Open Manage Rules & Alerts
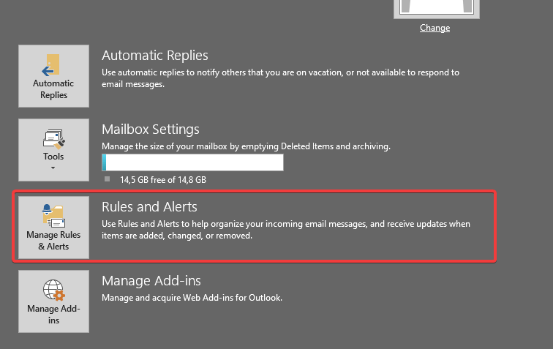Image resolution: width=553 pixels, height=349 pixels. click(53, 228)
